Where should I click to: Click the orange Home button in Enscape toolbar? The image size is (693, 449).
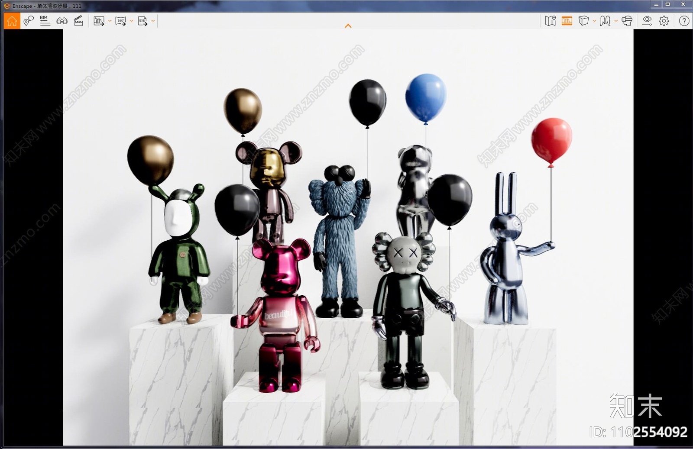(12, 21)
